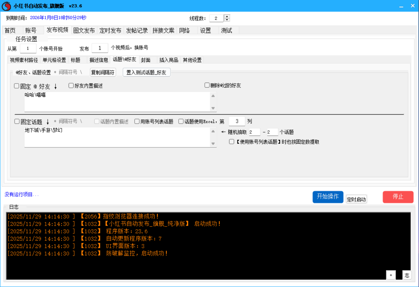This screenshot has height=287, width=419.
Task: Toggle the 删除@过的好友 checkbox
Action: (x=207, y=85)
